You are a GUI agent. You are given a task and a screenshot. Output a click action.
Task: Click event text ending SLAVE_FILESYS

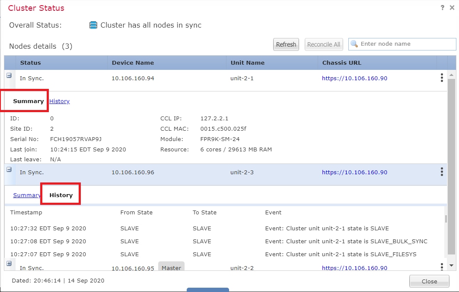tap(341, 254)
